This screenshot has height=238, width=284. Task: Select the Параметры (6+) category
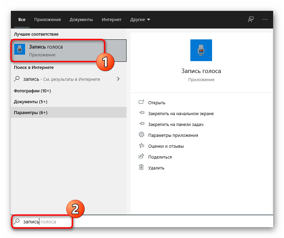pos(31,112)
